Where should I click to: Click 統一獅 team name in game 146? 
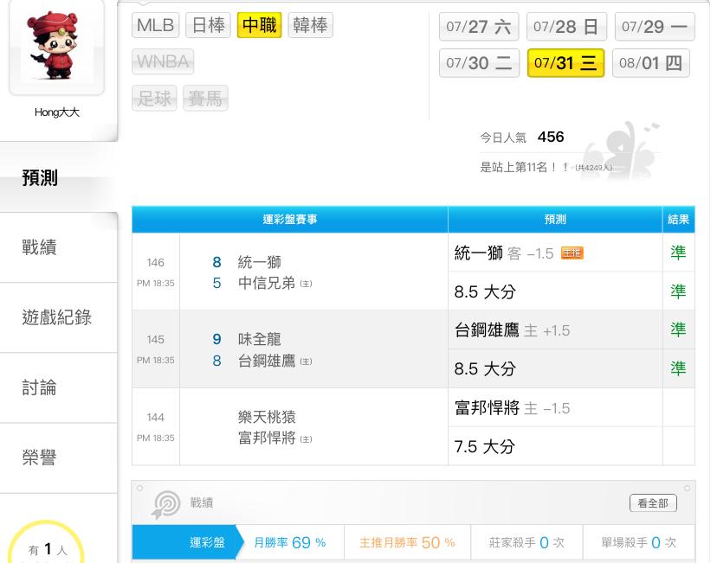259,262
